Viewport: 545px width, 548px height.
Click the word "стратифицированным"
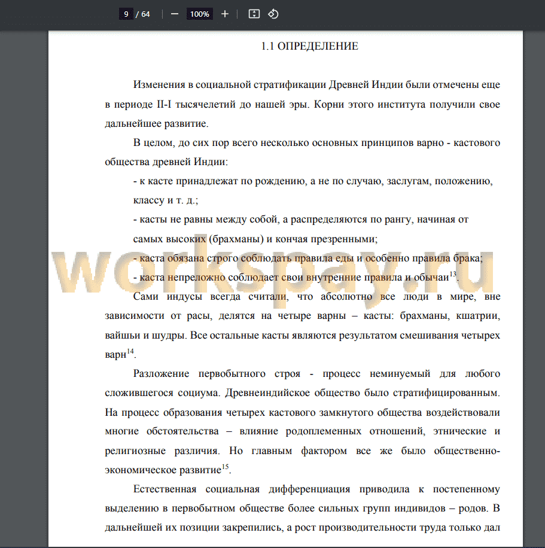tap(445, 393)
